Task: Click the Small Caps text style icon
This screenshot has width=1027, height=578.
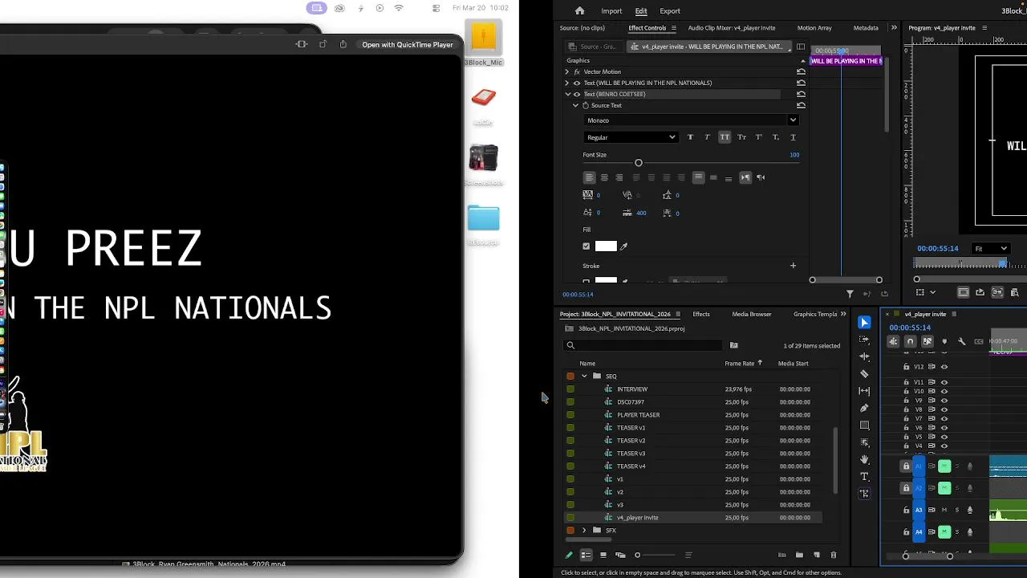Action: [x=741, y=137]
